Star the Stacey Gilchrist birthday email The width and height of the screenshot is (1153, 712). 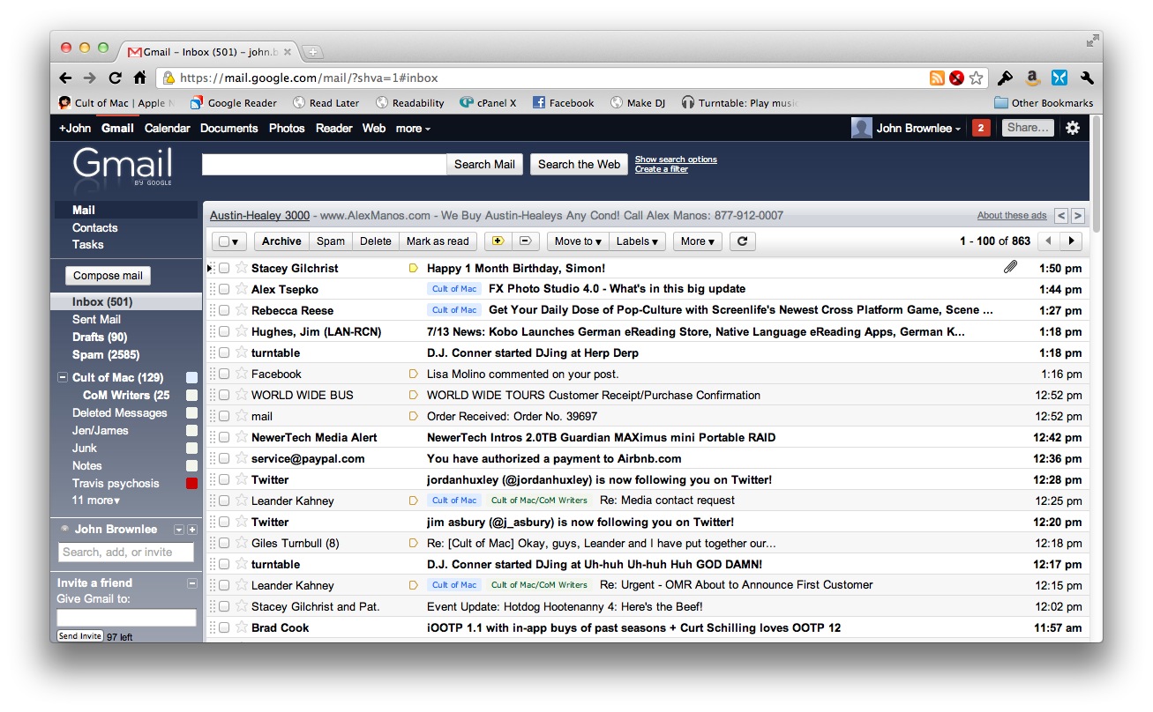click(x=241, y=268)
